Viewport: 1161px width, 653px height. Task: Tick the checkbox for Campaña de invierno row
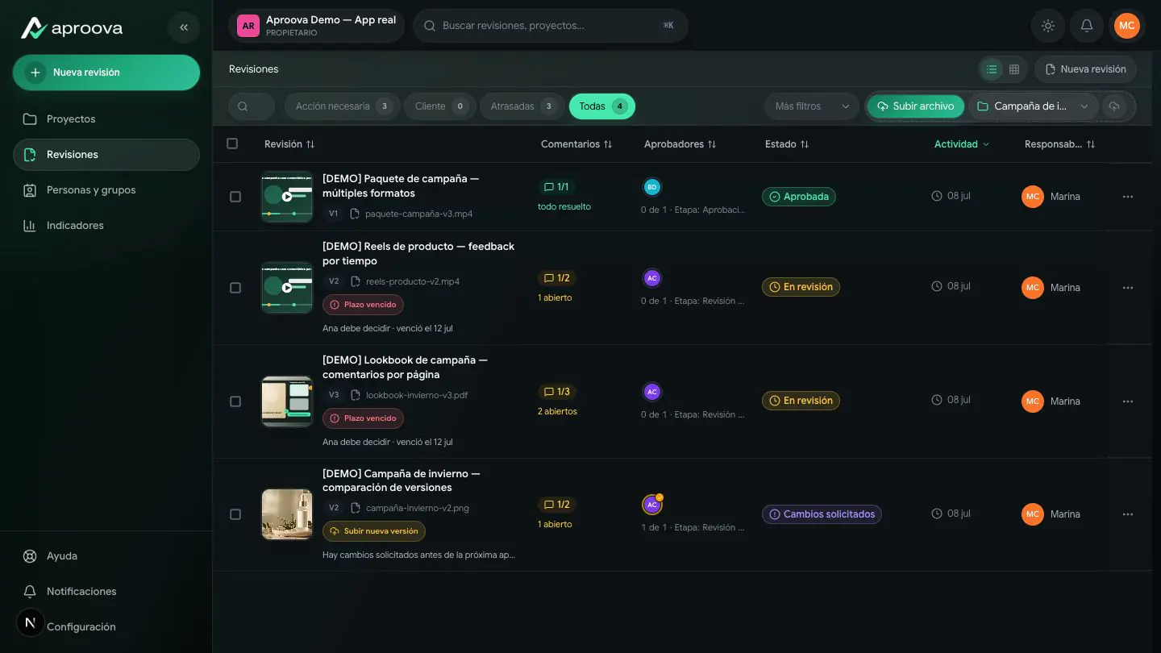[x=235, y=514]
